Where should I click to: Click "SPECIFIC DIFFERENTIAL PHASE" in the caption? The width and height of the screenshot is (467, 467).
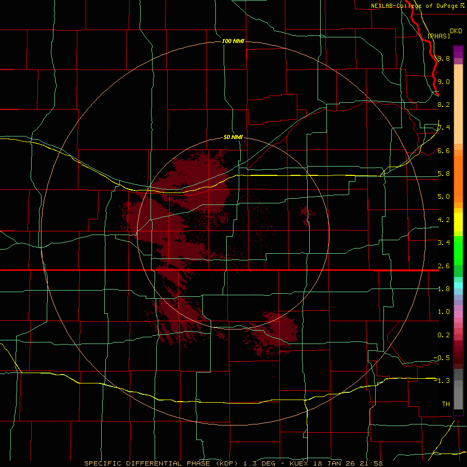(147, 463)
